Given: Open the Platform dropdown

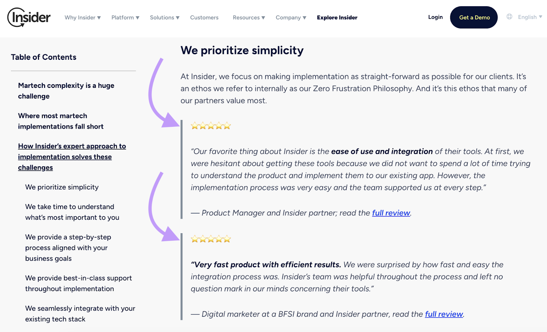Looking at the screenshot, I should tap(125, 17).
